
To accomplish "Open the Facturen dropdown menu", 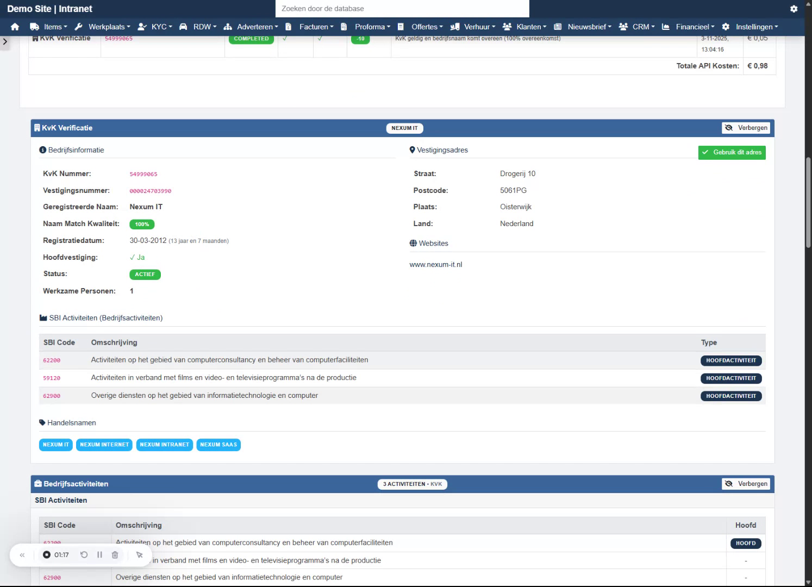I will point(316,27).
